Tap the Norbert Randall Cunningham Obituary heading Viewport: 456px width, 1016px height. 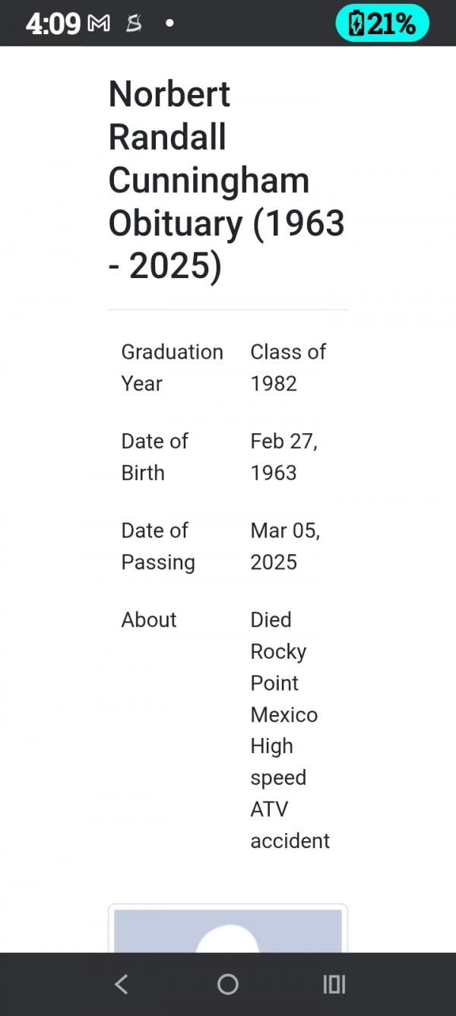tap(226, 180)
